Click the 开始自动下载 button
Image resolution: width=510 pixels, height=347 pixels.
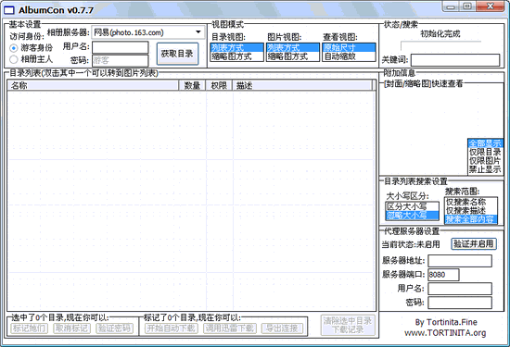(x=172, y=328)
